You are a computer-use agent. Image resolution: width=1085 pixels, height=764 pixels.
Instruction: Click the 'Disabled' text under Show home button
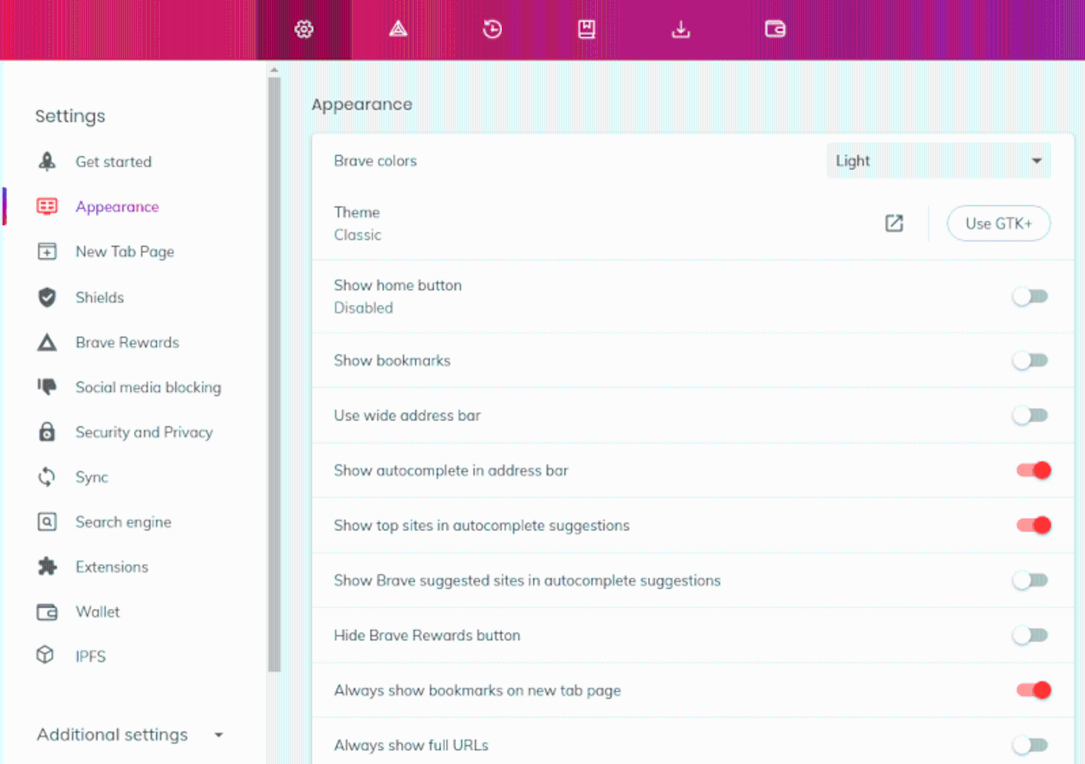tap(363, 308)
